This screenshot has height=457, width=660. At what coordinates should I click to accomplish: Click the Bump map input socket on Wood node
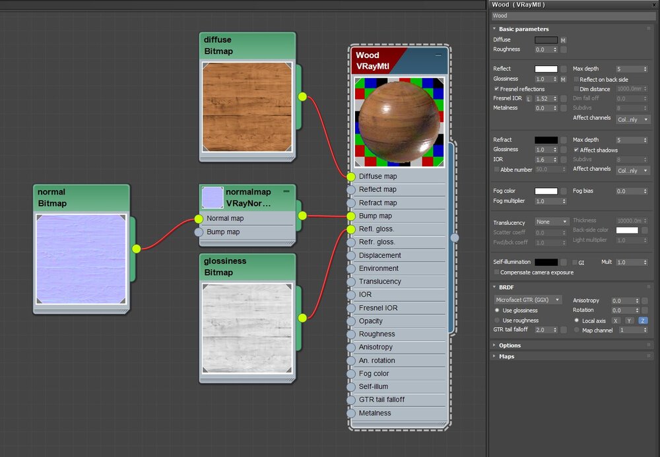tap(351, 216)
